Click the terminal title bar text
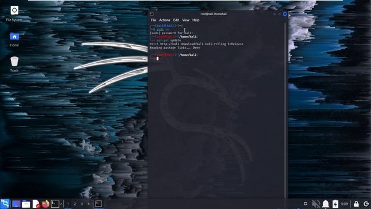Screen dimensions: 371x209 point(213,14)
